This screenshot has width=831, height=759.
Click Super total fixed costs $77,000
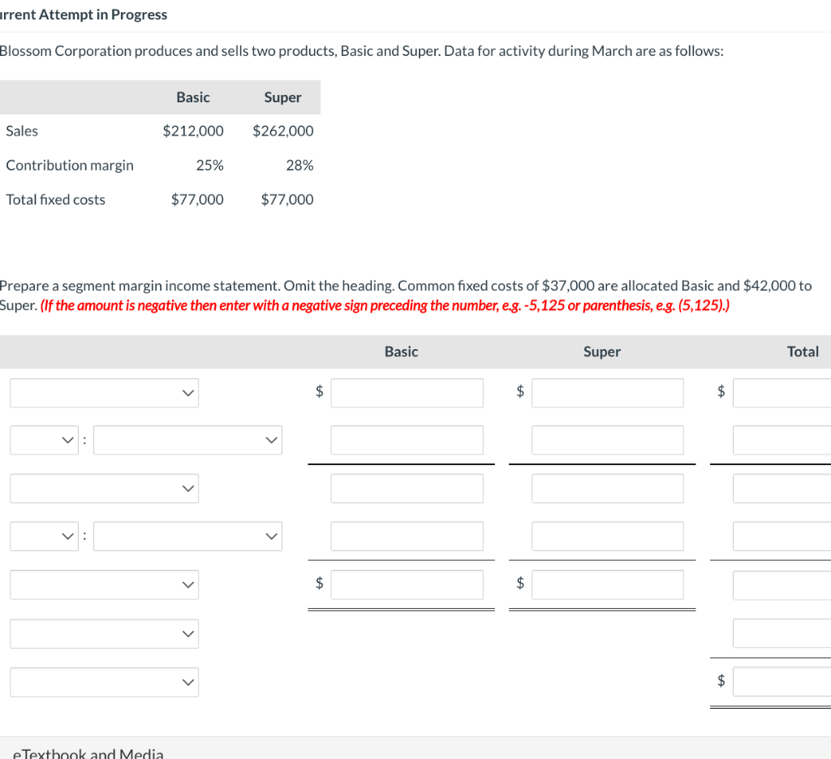coord(287,200)
